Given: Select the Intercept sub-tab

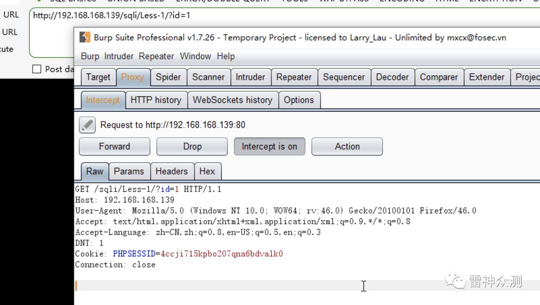Looking at the screenshot, I should pos(102,100).
